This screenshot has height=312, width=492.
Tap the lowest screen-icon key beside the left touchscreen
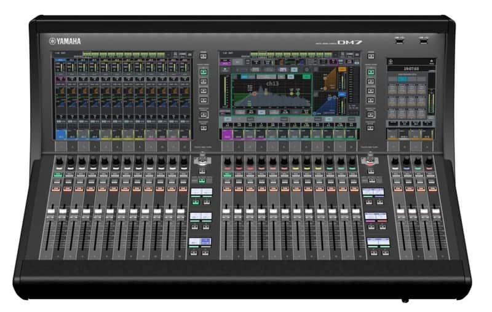click(204, 128)
